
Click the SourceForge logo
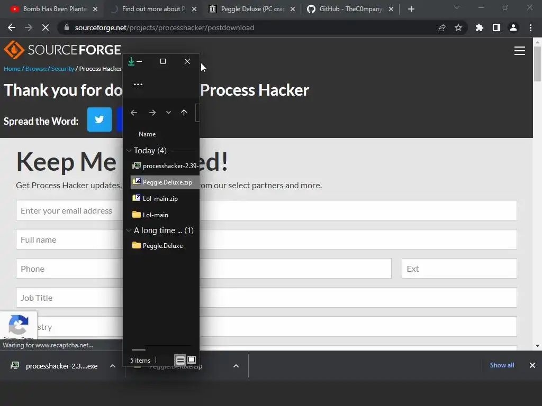(x=62, y=50)
